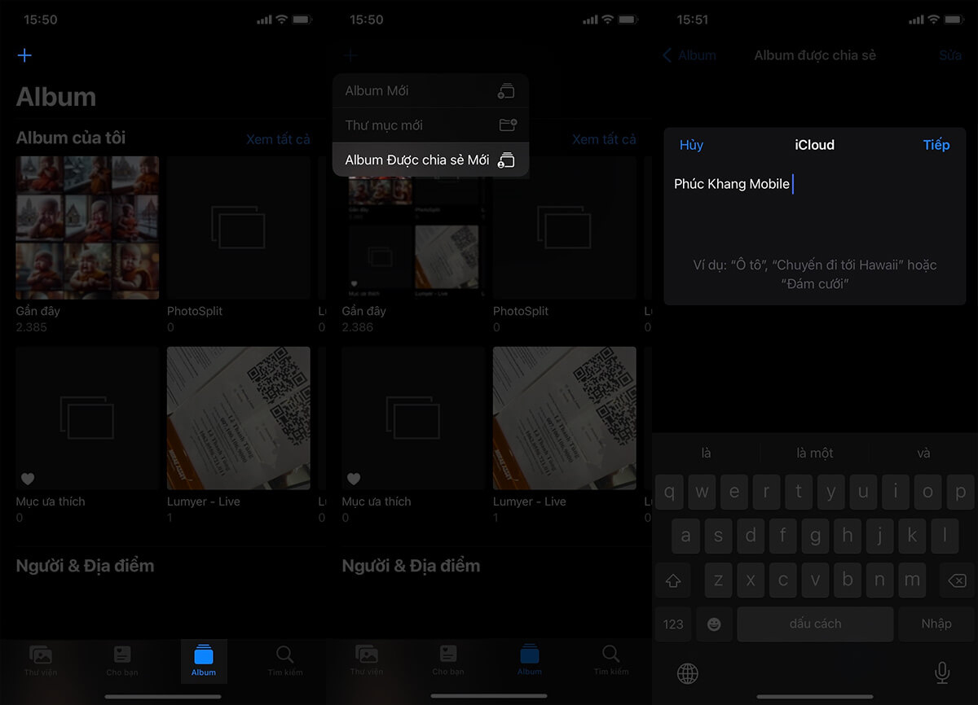Select the "là một" keyboard suggestion
The height and width of the screenshot is (705, 978).
pyautogui.click(x=814, y=453)
